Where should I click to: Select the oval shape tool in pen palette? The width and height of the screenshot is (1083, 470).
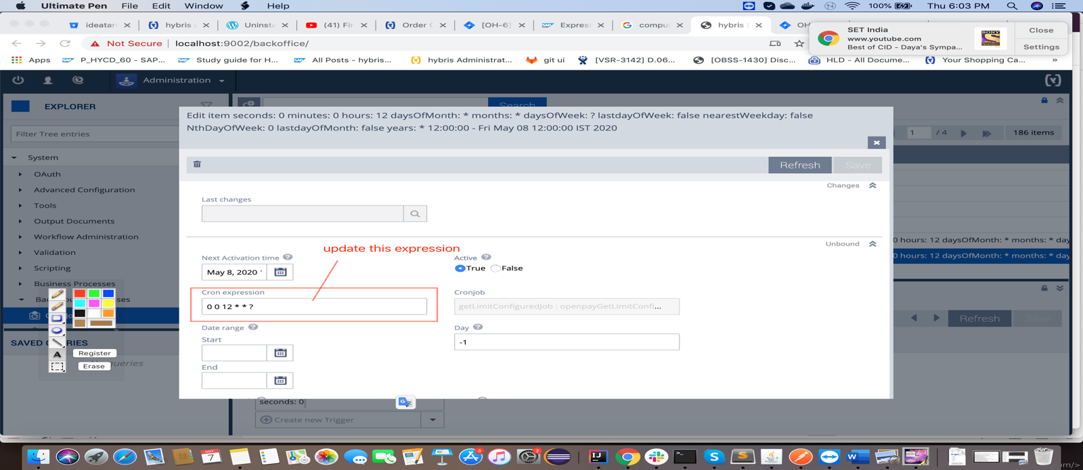click(58, 331)
